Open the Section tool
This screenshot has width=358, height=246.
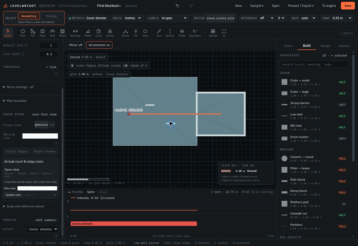point(170,33)
